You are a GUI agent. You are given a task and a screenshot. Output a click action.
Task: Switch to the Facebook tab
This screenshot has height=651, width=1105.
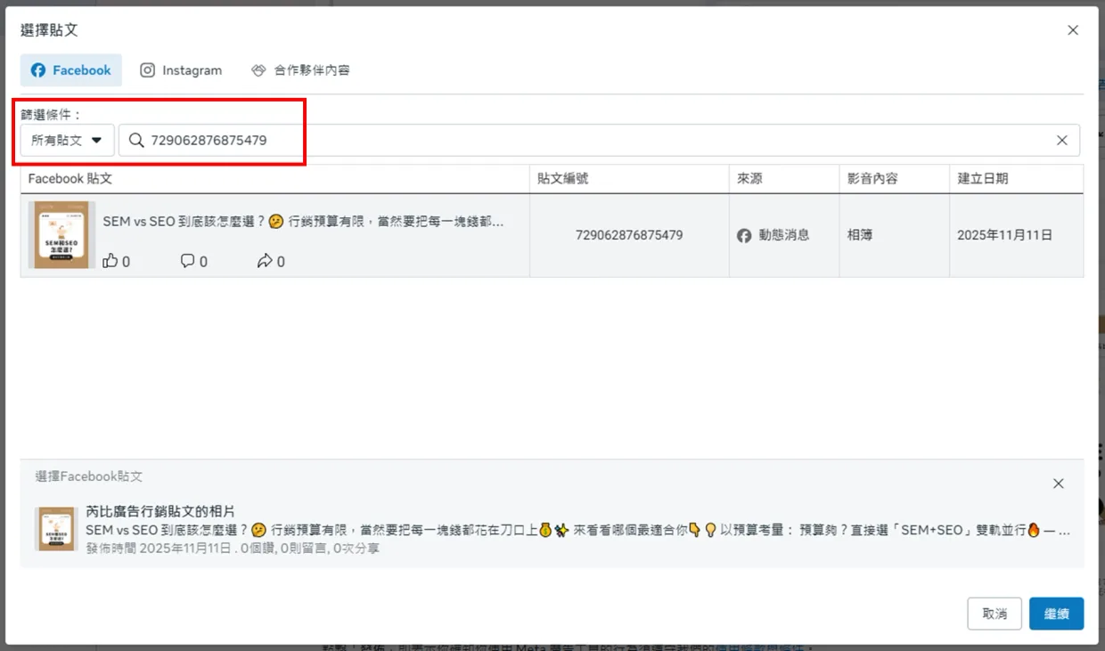(71, 70)
